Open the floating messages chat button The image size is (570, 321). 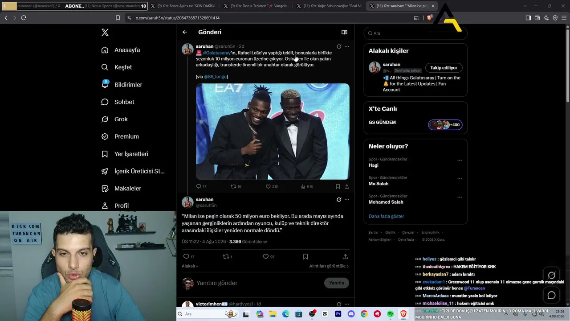point(551,295)
